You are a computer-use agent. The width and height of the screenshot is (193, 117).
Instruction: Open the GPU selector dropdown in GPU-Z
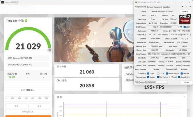(151, 82)
